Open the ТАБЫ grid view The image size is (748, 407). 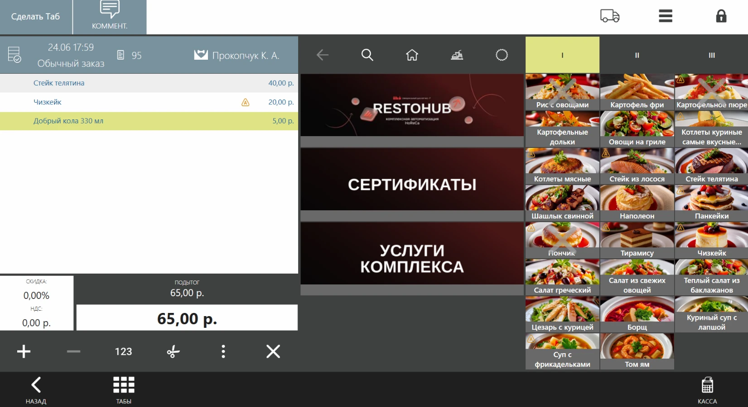[x=124, y=390]
